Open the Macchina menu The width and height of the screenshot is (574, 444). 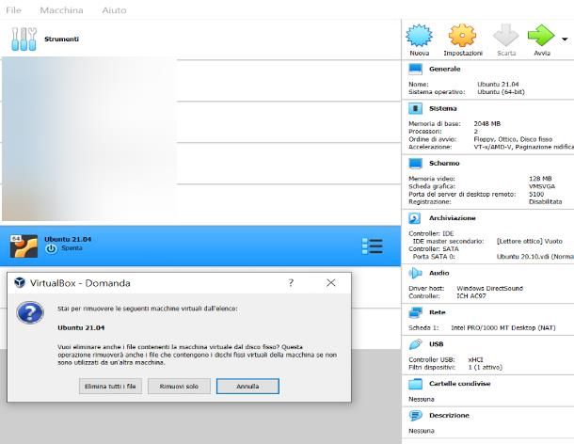[61, 10]
